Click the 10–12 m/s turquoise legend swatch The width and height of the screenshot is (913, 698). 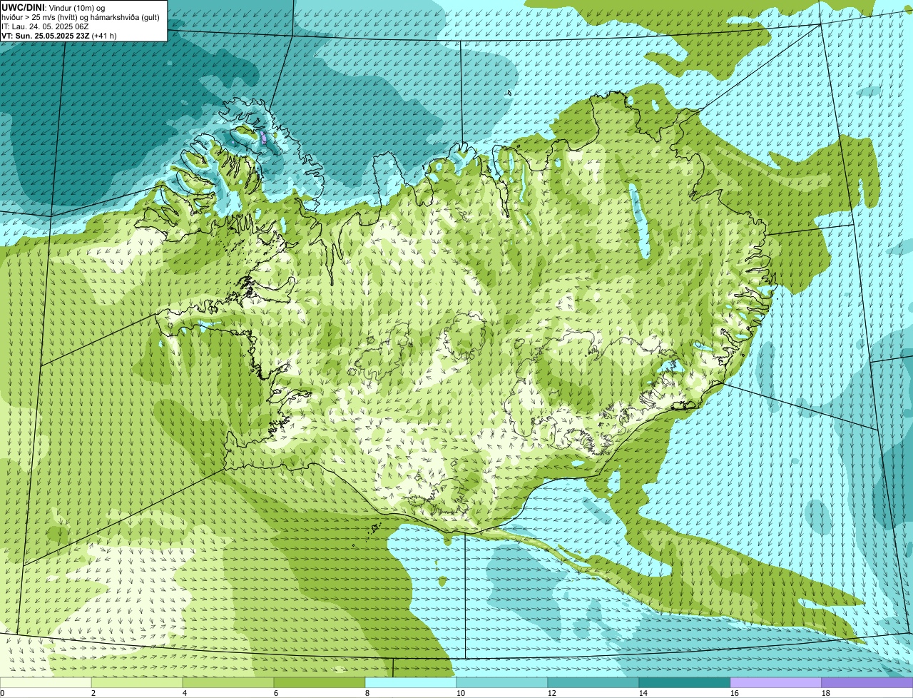(502, 682)
